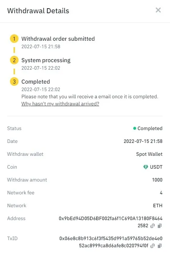This screenshot has width=170, height=263.
Task: Open "Why hasn't my withdrawal arrived?" link
Action: (x=60, y=104)
